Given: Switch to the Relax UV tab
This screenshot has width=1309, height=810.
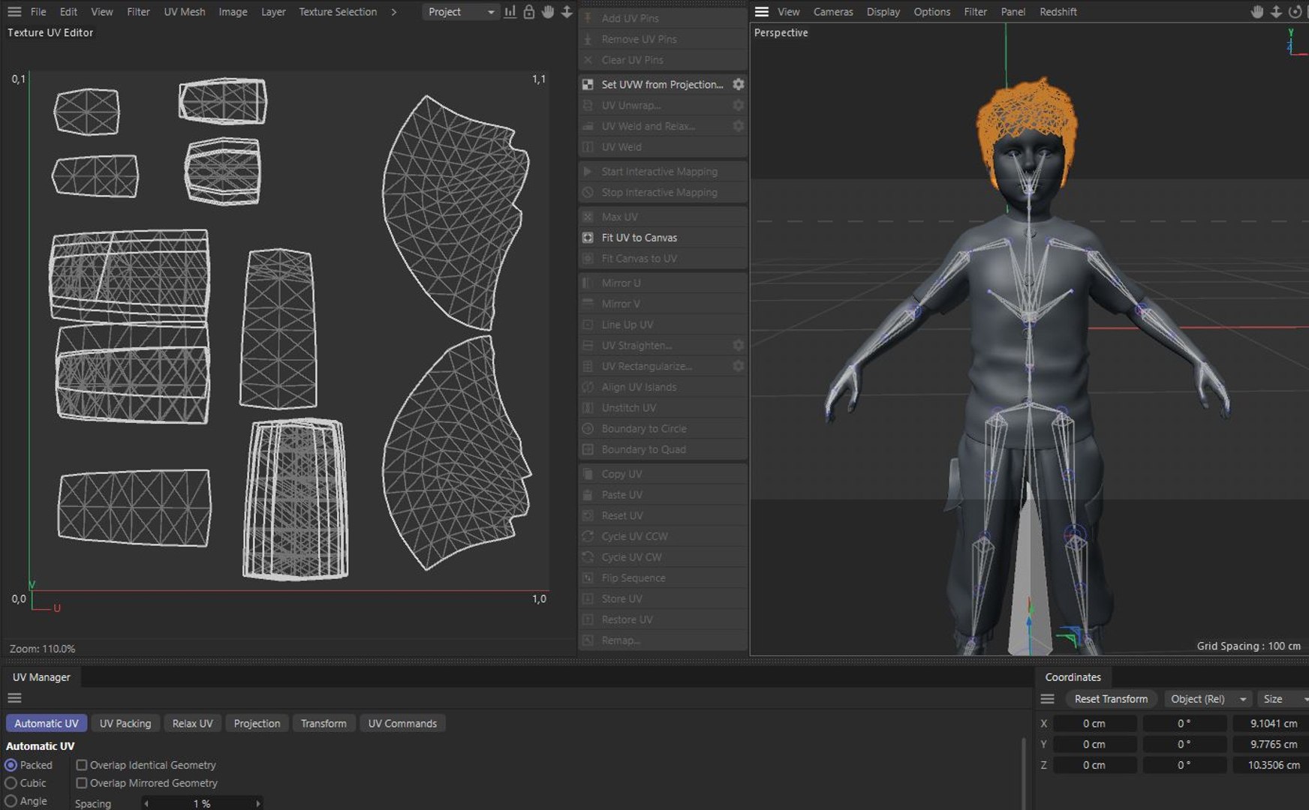Looking at the screenshot, I should [193, 724].
